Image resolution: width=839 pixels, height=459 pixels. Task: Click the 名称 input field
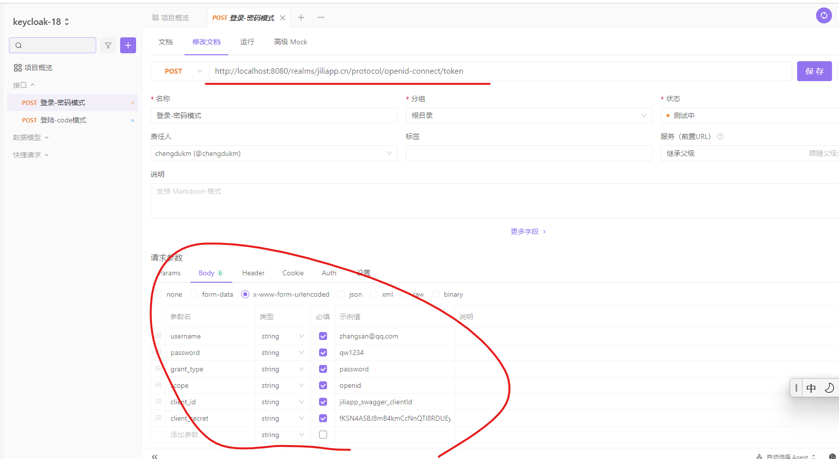point(274,115)
